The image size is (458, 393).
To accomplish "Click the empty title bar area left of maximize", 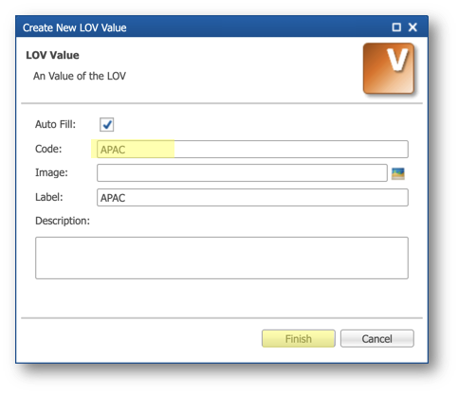I will (x=259, y=27).
